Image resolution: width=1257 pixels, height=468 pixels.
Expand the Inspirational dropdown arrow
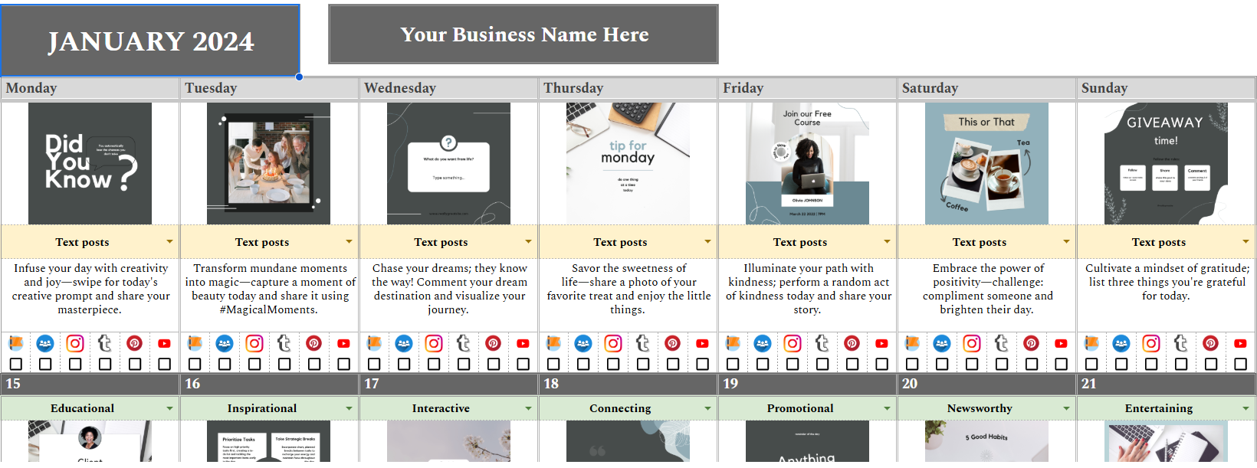349,408
